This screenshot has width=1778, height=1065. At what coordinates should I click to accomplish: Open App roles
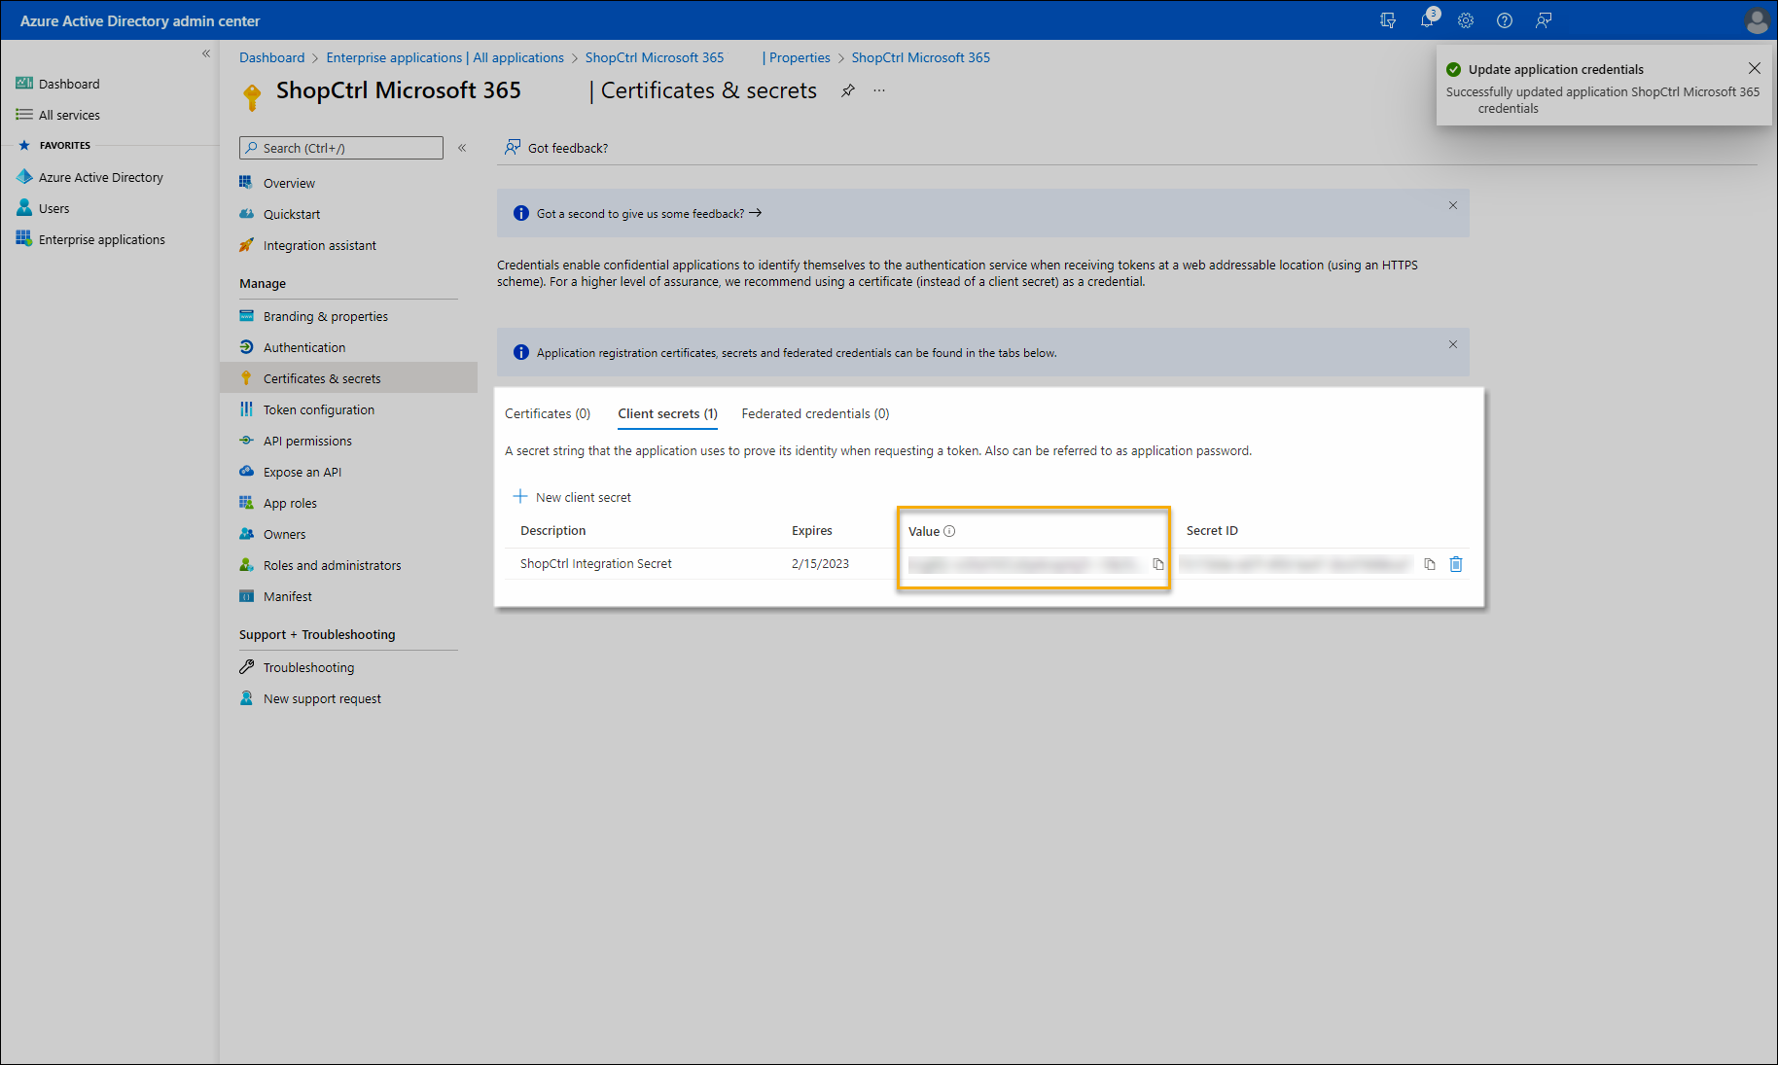[x=290, y=503]
